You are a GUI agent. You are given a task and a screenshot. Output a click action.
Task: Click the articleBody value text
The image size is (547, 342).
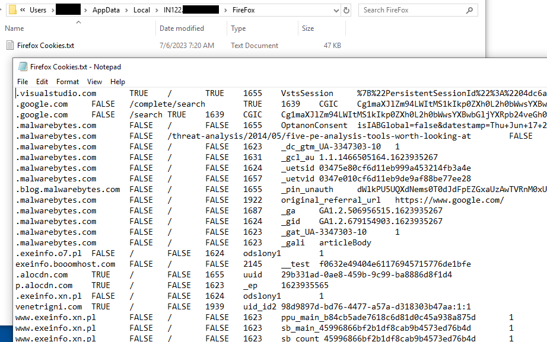tap(345, 243)
